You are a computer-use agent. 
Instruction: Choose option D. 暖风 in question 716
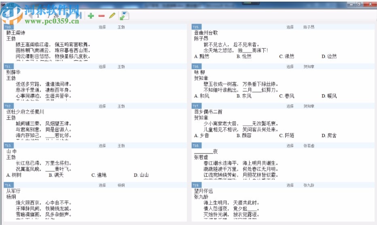point(329,96)
